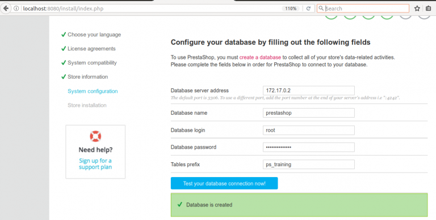Select "Choose your language" step

[x=94, y=34]
